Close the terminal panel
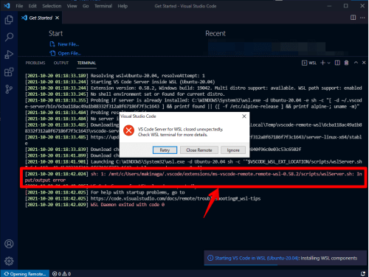The width and height of the screenshot is (369, 277). (364, 63)
